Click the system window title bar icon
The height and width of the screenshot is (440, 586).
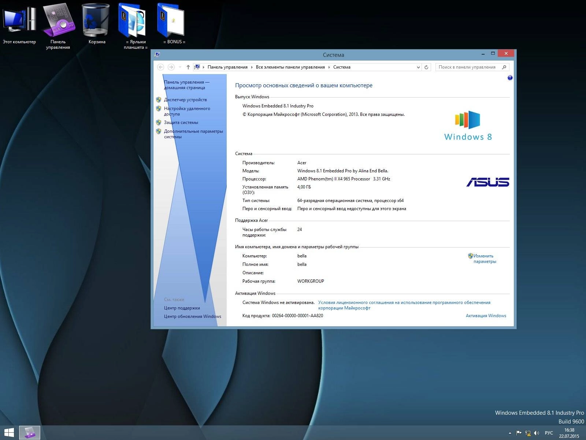157,54
